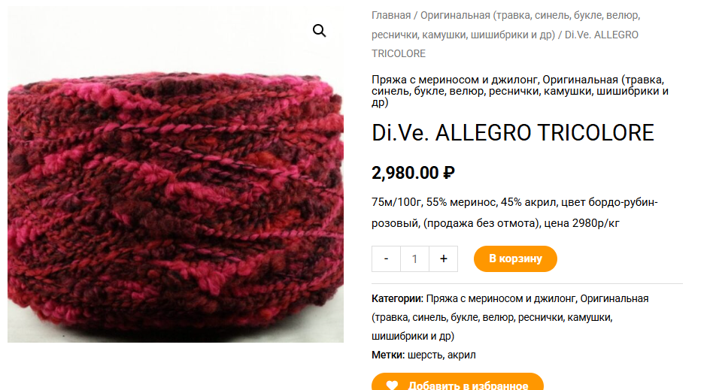Increase quantity with the plus button
The height and width of the screenshot is (390, 716).
pyautogui.click(x=444, y=258)
